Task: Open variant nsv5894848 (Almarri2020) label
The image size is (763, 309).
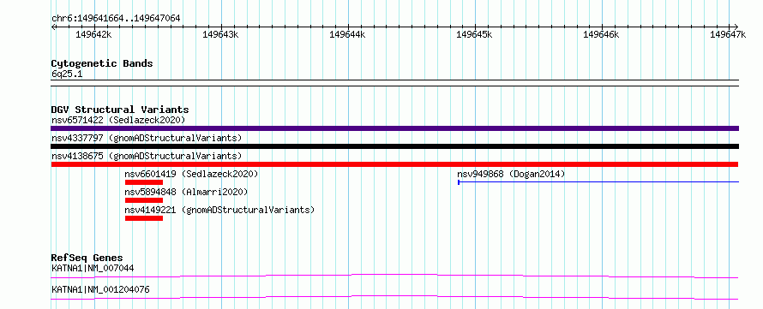Action: (x=186, y=192)
